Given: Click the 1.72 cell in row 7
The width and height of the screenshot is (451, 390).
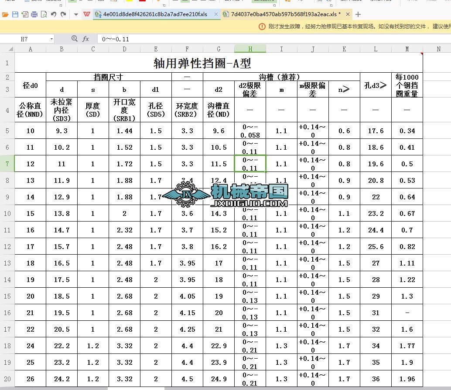Looking at the screenshot, I should point(124,164).
